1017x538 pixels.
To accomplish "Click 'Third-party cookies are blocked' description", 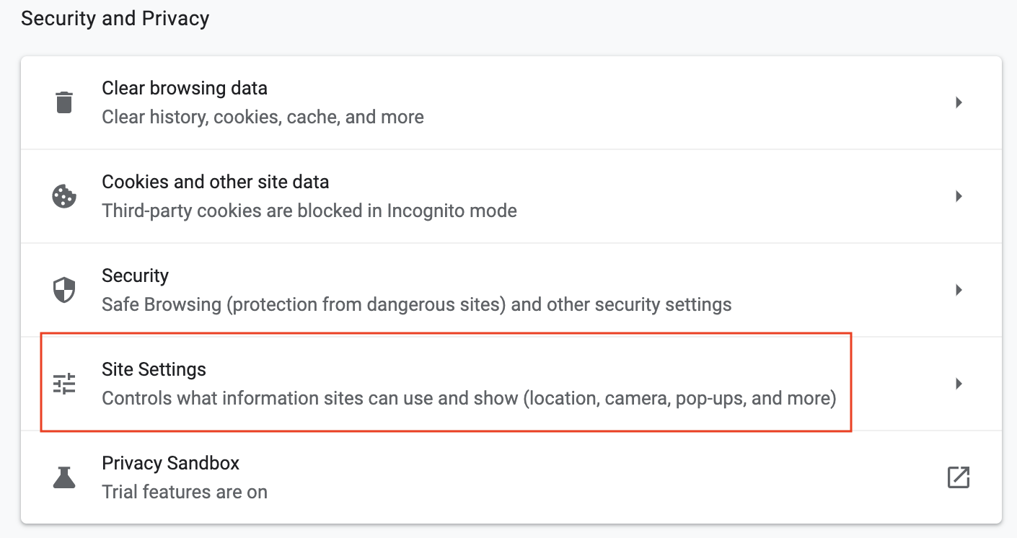I will click(309, 211).
